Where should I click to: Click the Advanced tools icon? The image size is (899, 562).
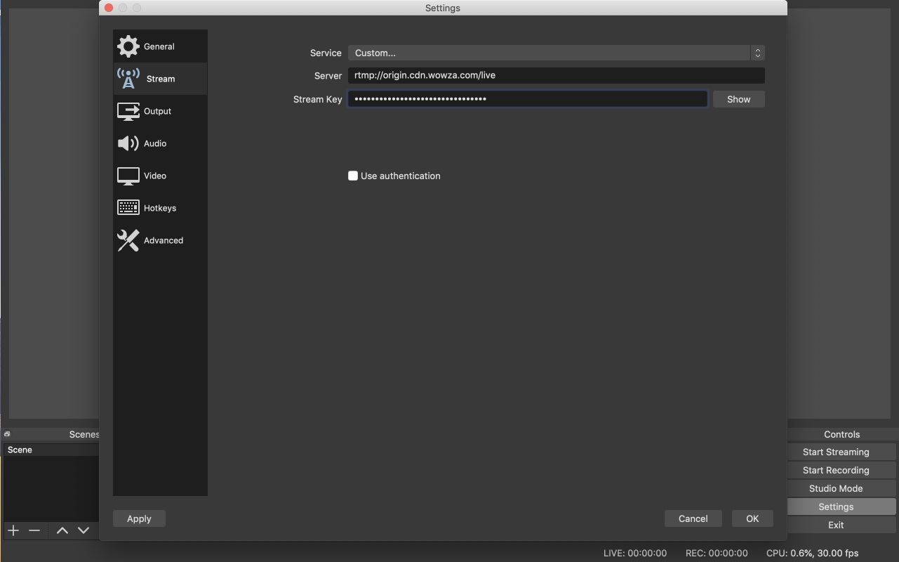point(128,240)
